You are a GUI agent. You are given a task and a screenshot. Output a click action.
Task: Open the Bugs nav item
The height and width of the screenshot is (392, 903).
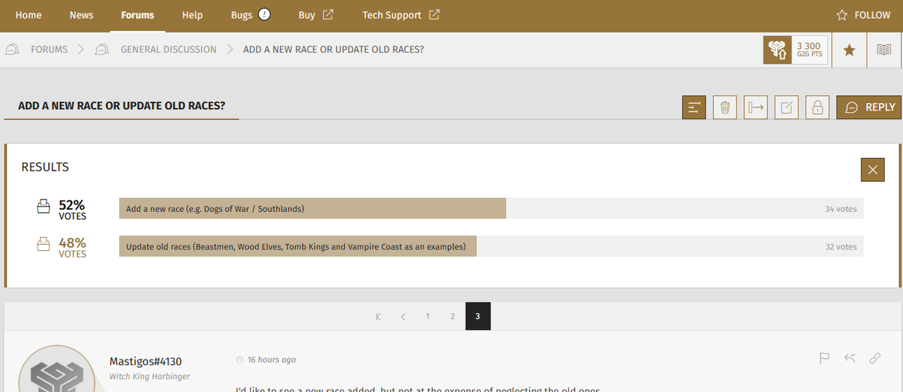point(241,15)
